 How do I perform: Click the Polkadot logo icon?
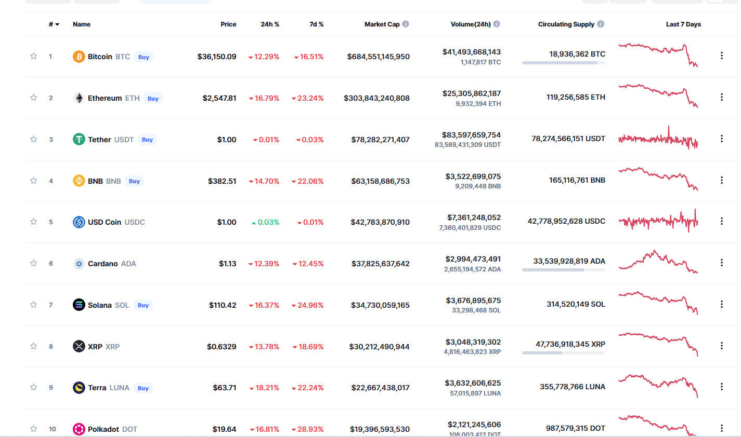[79, 429]
